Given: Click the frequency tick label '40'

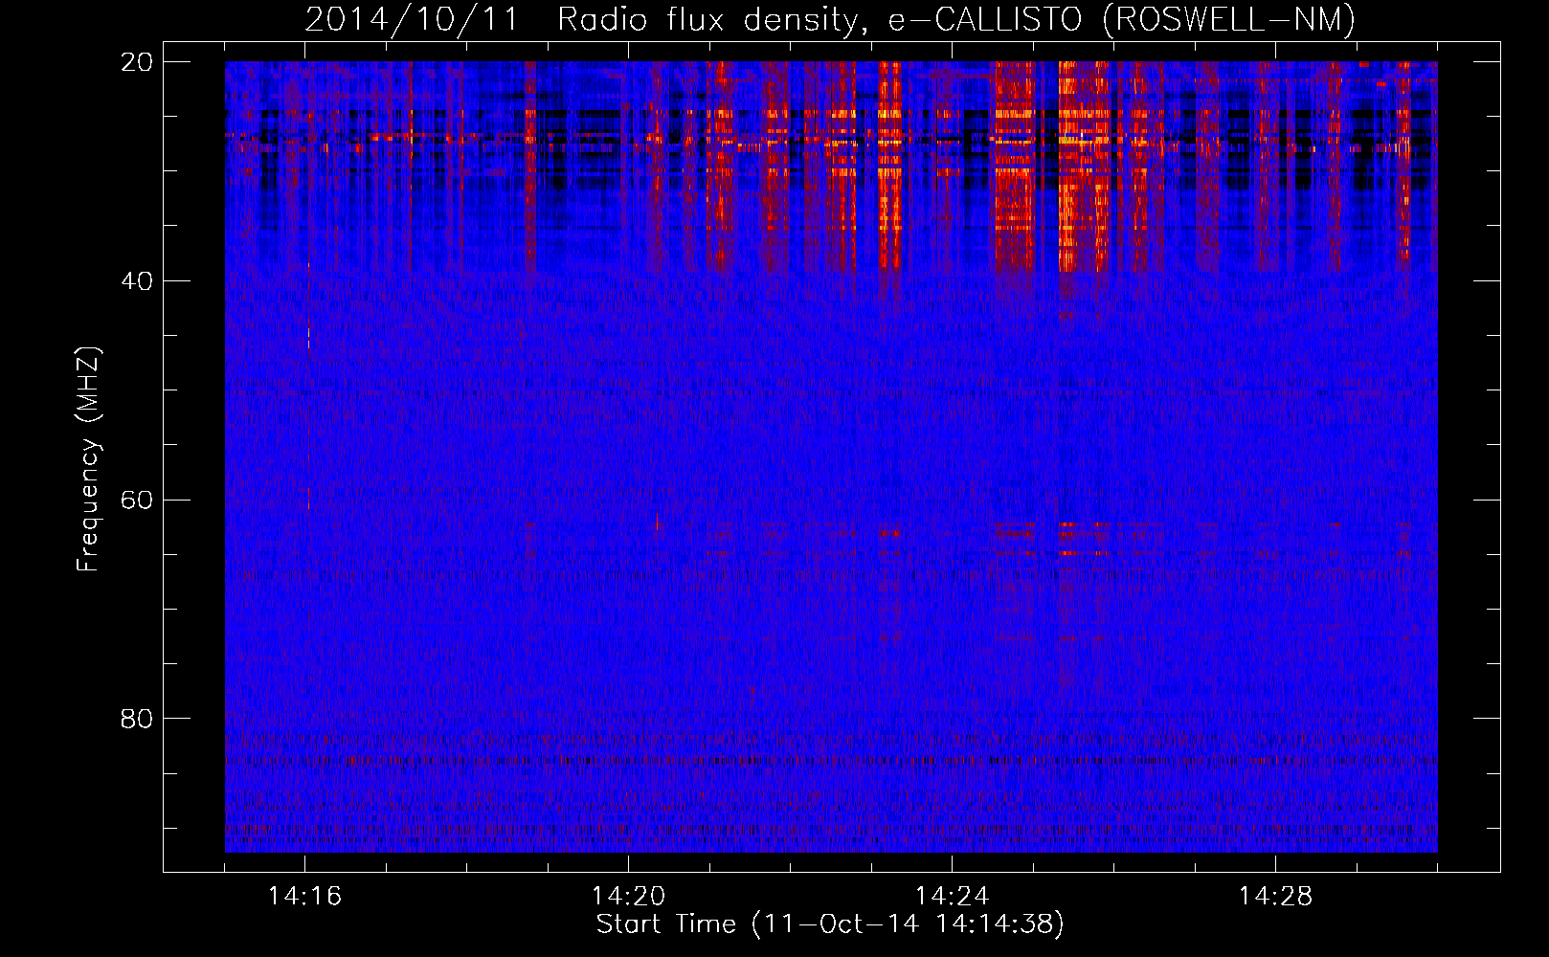Looking at the screenshot, I should [137, 281].
